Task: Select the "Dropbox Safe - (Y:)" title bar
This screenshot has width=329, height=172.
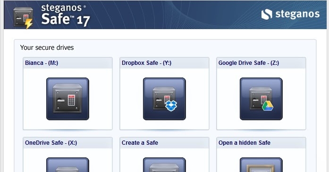Action: (x=164, y=63)
